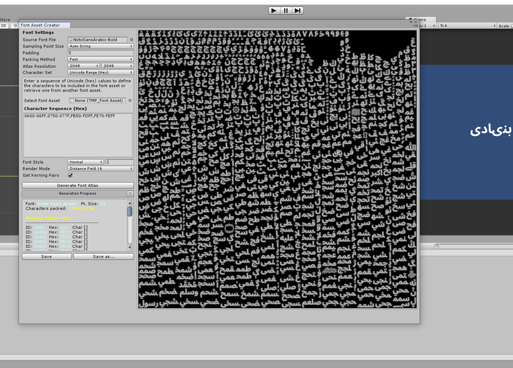Open object picker for Select Font Asset

[x=130, y=101]
